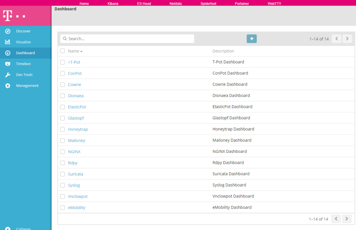Click the Management gear icon

(8, 85)
